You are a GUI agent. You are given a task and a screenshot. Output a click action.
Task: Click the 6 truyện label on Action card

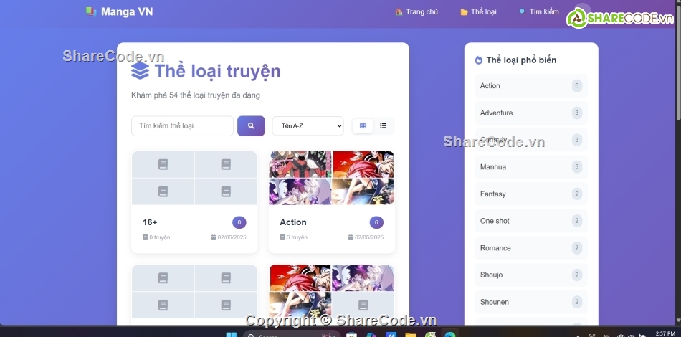tap(297, 237)
